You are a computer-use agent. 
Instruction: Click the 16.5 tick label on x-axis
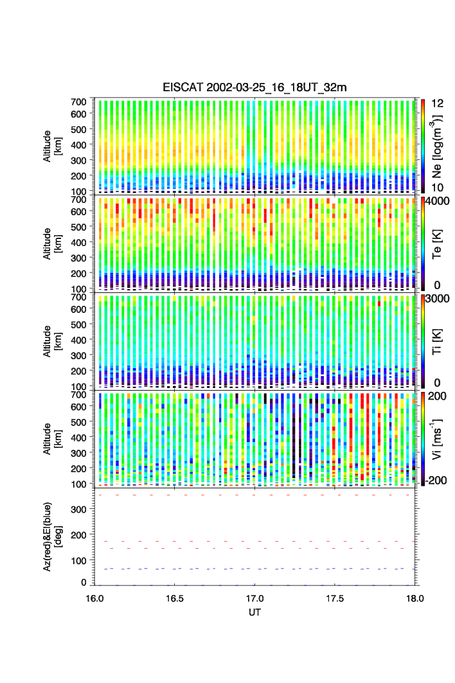tap(175, 597)
